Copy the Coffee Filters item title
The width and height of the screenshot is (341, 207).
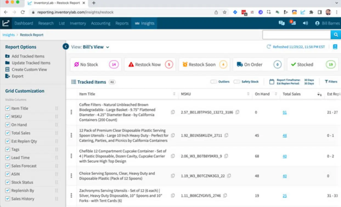pyautogui.click(x=173, y=112)
